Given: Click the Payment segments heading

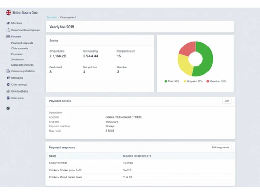Looking at the screenshot, I should coord(62,147).
